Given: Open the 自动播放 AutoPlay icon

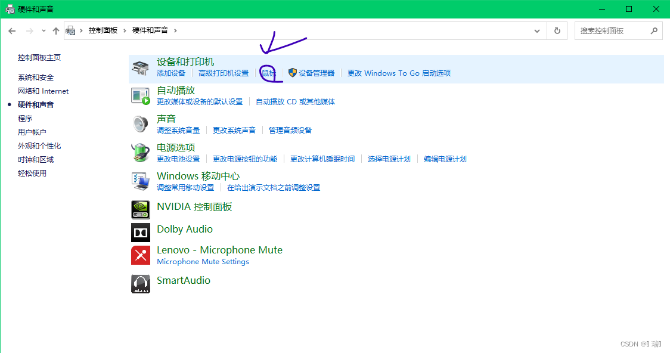Looking at the screenshot, I should coord(141,96).
